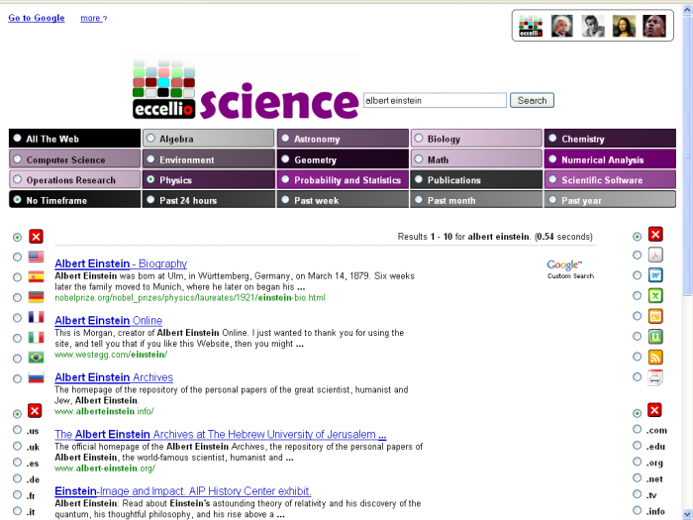Screen dimensions: 693x520
Task: Select the All The Web category
Action: (74, 139)
